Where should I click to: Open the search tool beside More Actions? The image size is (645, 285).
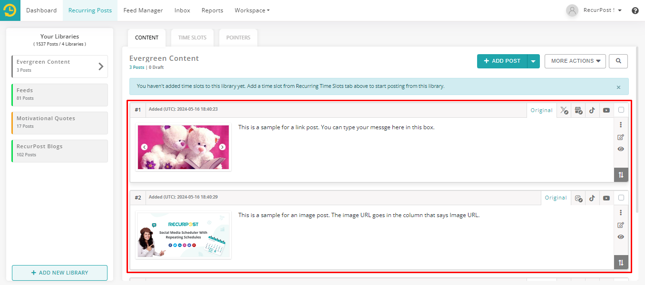[618, 61]
